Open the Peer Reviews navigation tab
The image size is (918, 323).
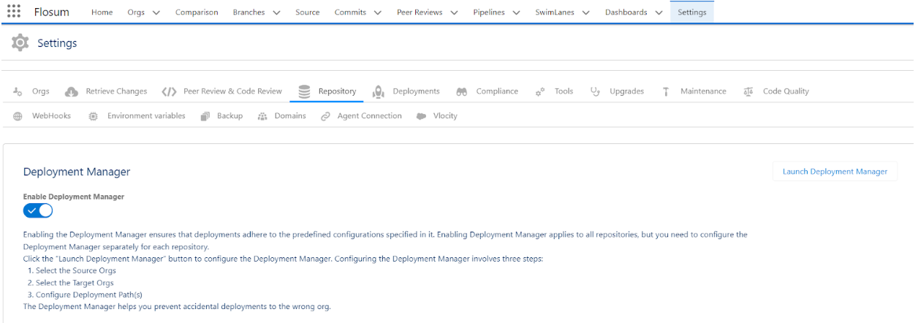420,11
